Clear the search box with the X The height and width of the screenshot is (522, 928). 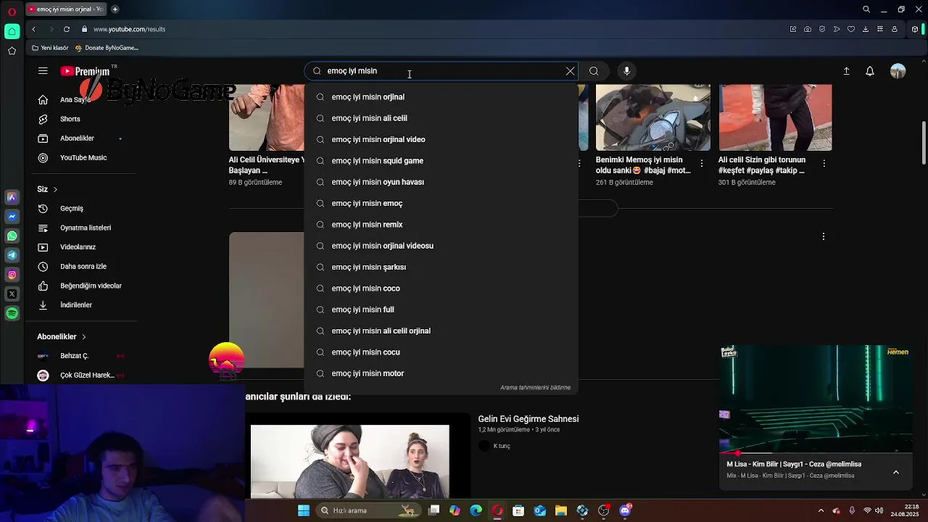point(570,71)
